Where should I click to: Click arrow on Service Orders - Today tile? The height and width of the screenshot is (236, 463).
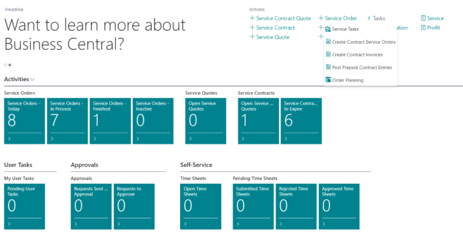(9, 139)
